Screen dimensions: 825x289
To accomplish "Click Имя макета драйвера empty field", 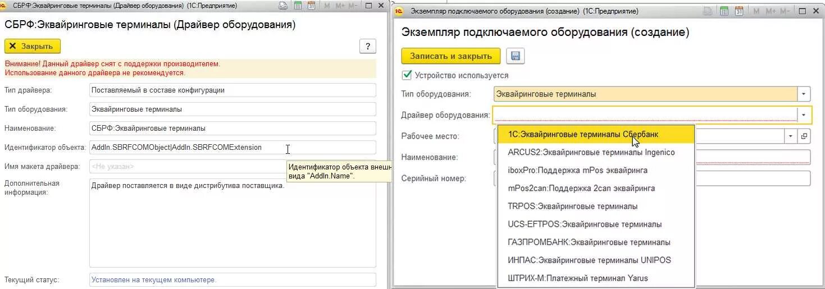I will tap(233, 166).
